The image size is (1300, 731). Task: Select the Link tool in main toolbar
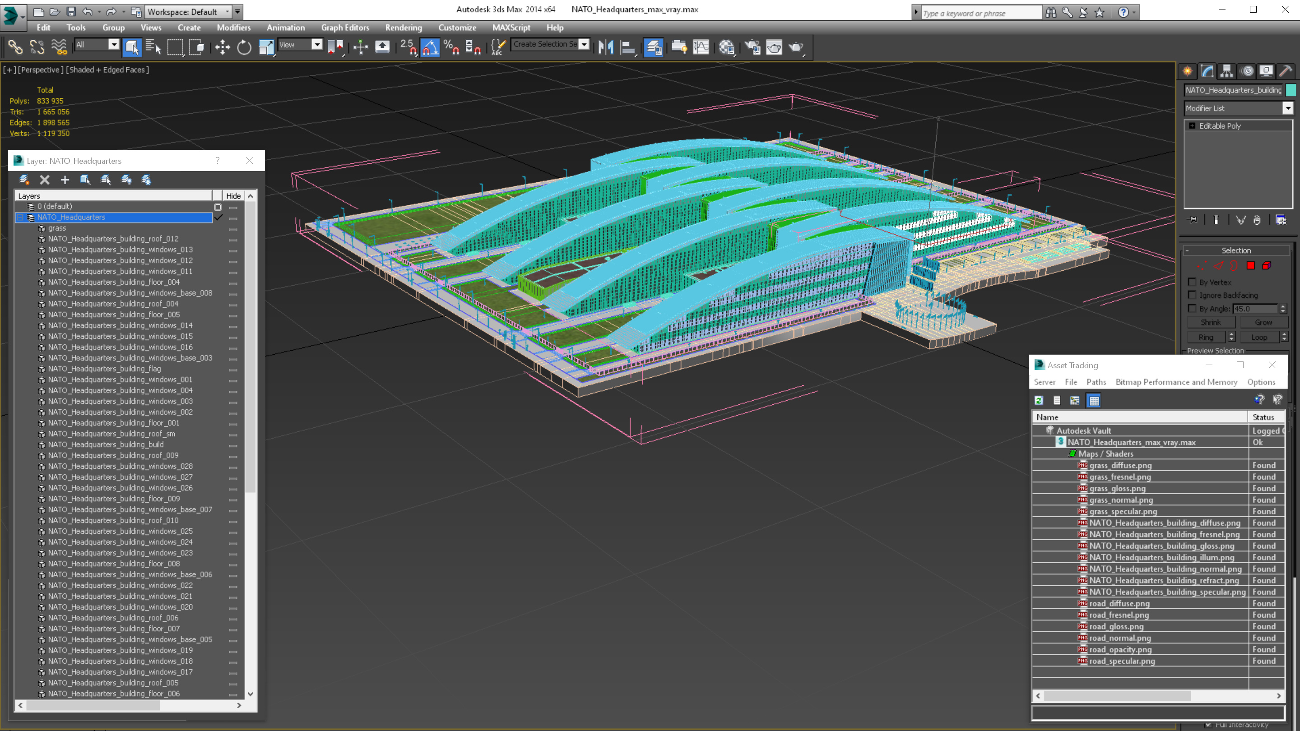(15, 47)
